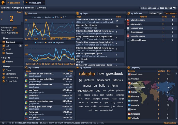Click the Notifications speaker icon
This screenshot has height=125, width=178.
point(4,74)
